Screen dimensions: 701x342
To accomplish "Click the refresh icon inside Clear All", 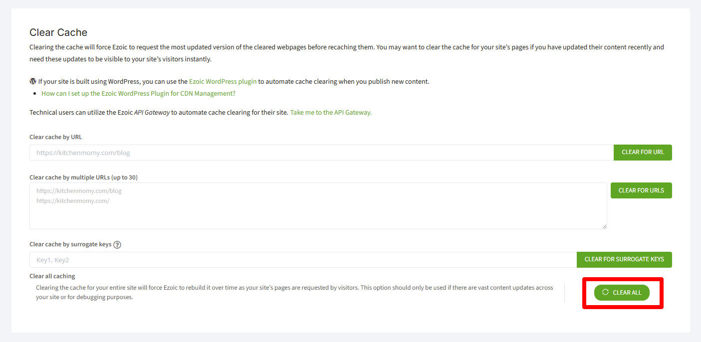I will (x=605, y=292).
